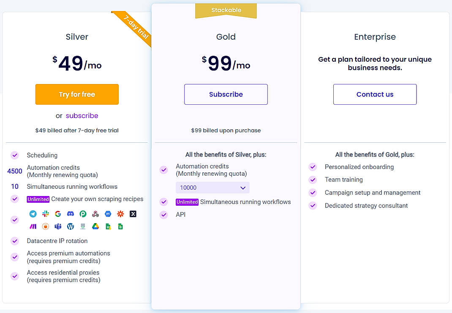Click the Monday.com integration icon
This screenshot has height=313, width=452.
point(33,226)
